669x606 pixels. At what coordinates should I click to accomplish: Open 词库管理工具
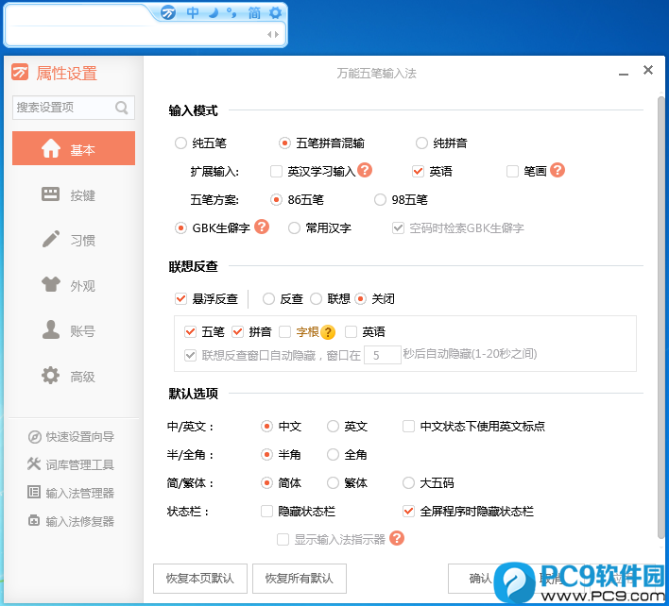point(71,464)
